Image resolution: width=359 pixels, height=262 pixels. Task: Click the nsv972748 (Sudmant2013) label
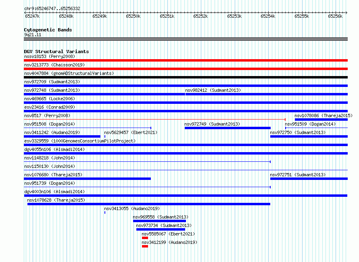tap(52, 90)
